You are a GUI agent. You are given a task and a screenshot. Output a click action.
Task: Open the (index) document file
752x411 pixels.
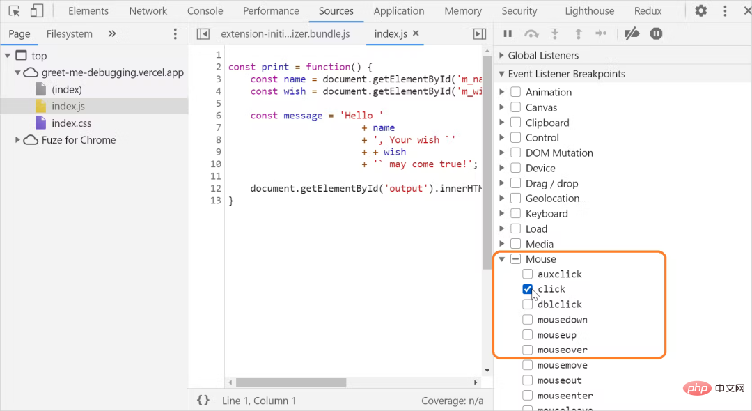[x=67, y=89]
